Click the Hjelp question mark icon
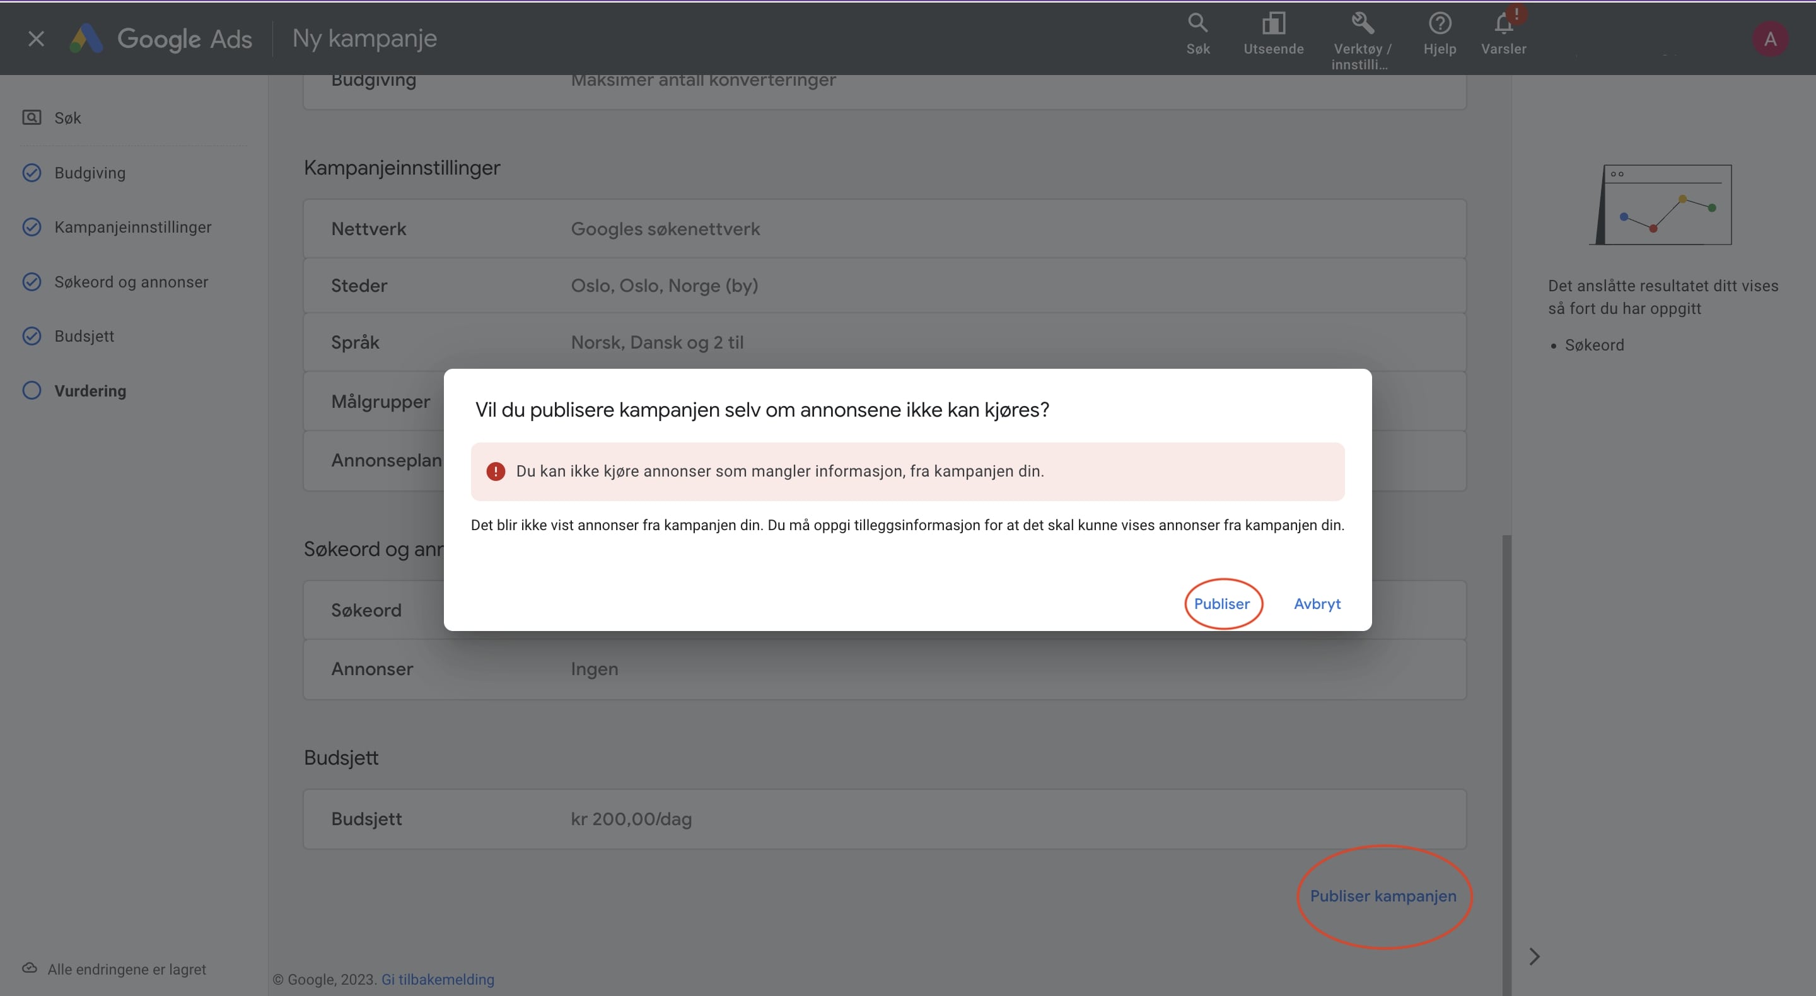This screenshot has width=1816, height=996. coord(1440,24)
